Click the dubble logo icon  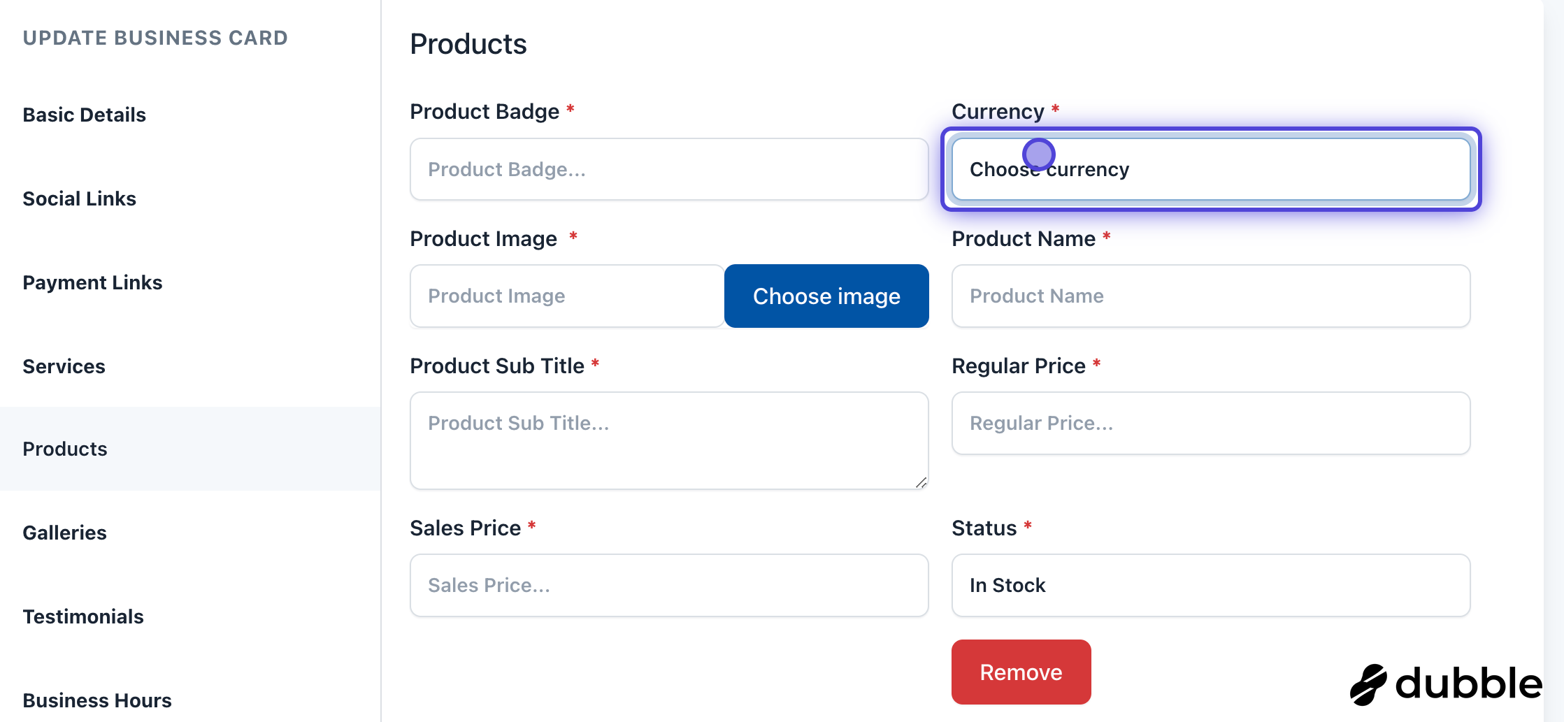pos(1368,684)
